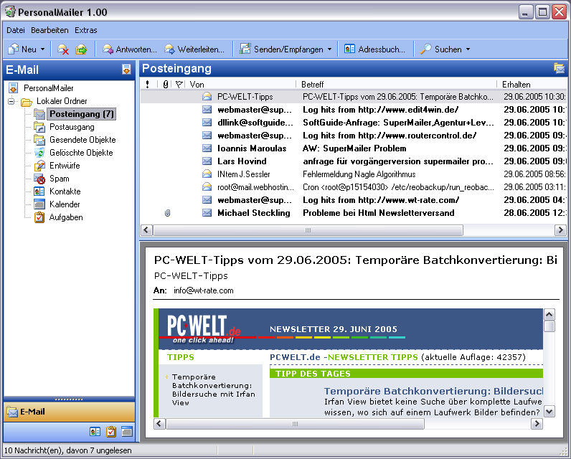The image size is (571, 459).
Task: Forward mail with Weiterleiten button
Action: 194,49
